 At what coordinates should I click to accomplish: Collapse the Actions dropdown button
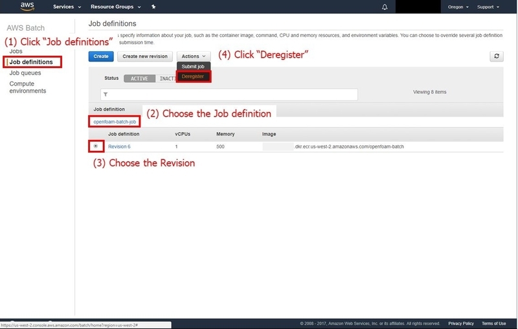point(194,56)
